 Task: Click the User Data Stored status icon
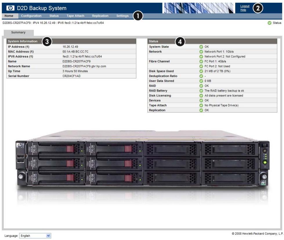[x=201, y=81]
